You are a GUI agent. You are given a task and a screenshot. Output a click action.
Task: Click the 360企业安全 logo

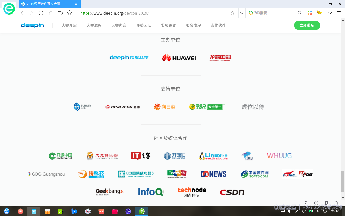pyautogui.click(x=207, y=107)
